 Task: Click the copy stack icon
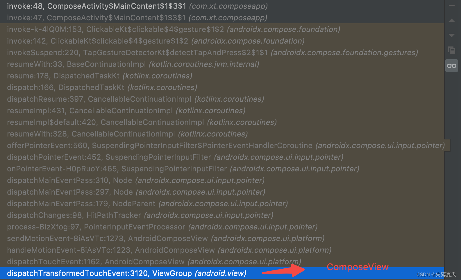pyautogui.click(x=451, y=50)
